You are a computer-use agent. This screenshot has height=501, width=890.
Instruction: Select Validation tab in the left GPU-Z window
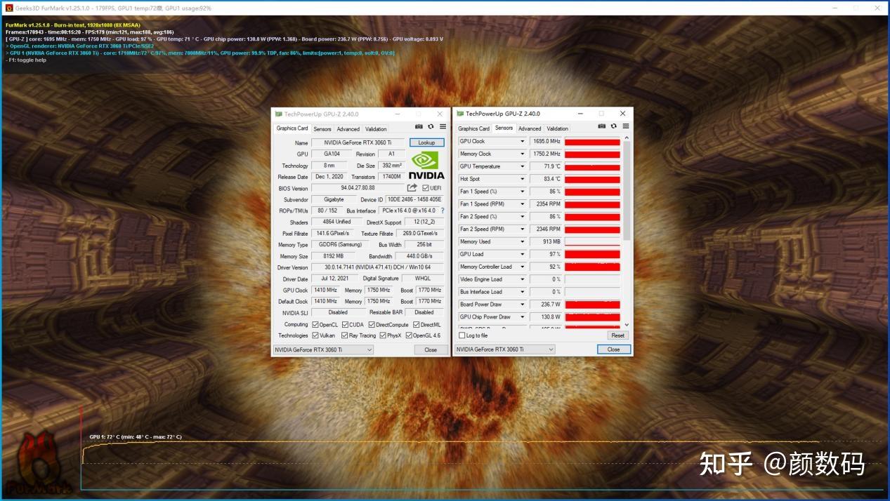[376, 129]
